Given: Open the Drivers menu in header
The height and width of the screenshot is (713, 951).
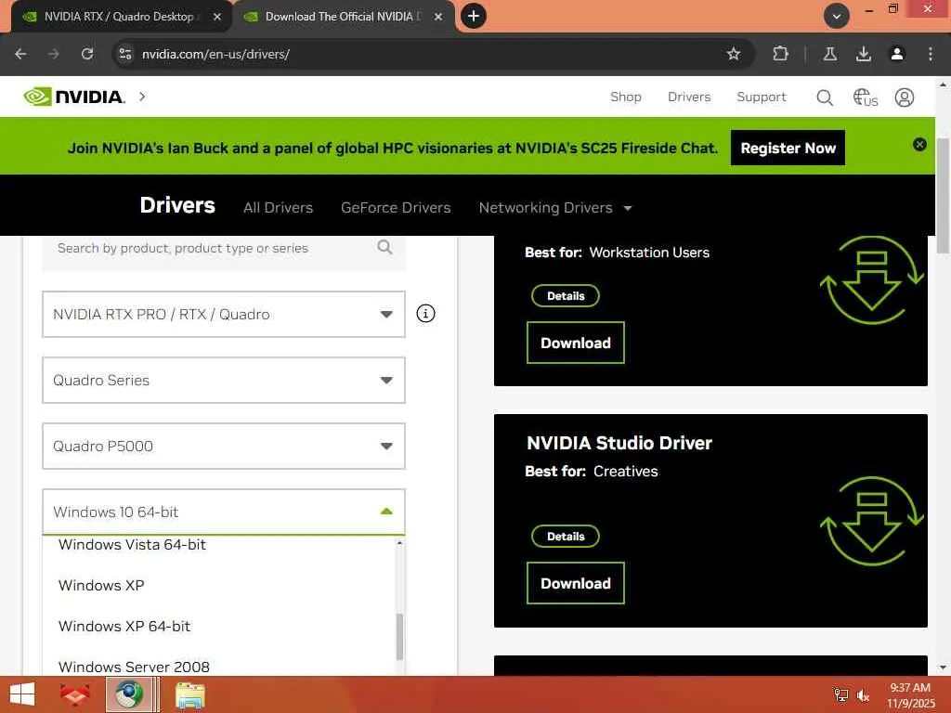Looking at the screenshot, I should tap(689, 97).
